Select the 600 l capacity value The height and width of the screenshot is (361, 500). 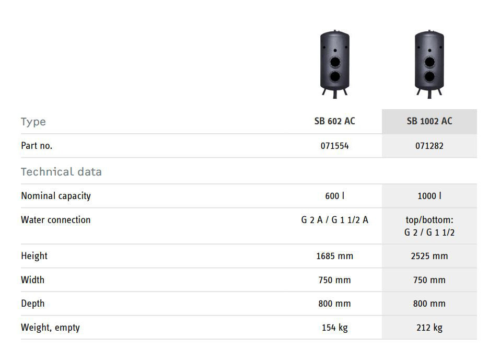[334, 196]
